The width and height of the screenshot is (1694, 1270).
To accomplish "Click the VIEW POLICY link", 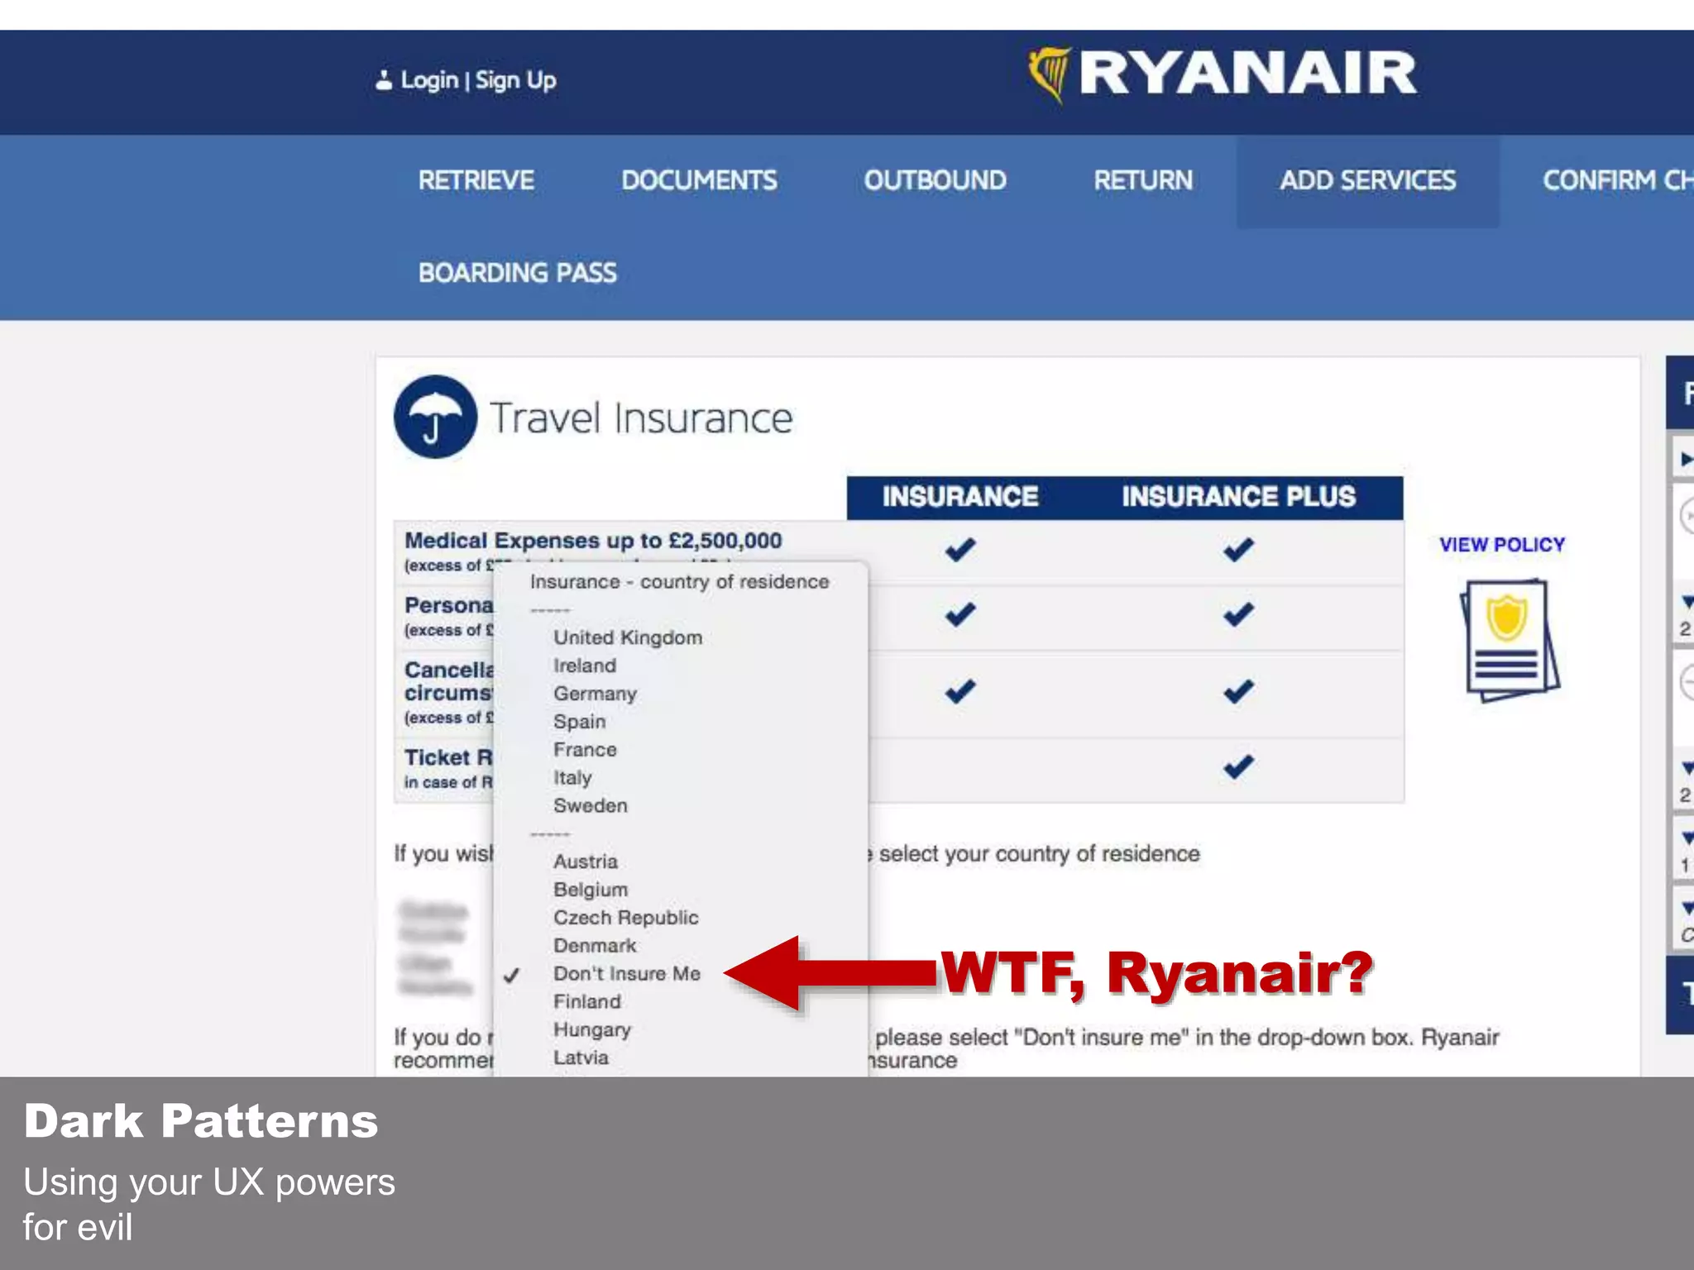I will click(x=1501, y=545).
